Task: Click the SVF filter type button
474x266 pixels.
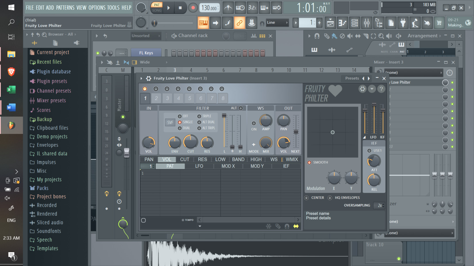Action: tap(170, 122)
